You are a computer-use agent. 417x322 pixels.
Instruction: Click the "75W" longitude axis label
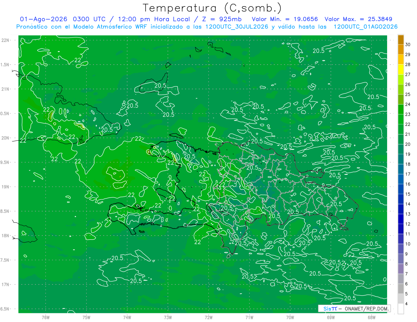[87, 317]
